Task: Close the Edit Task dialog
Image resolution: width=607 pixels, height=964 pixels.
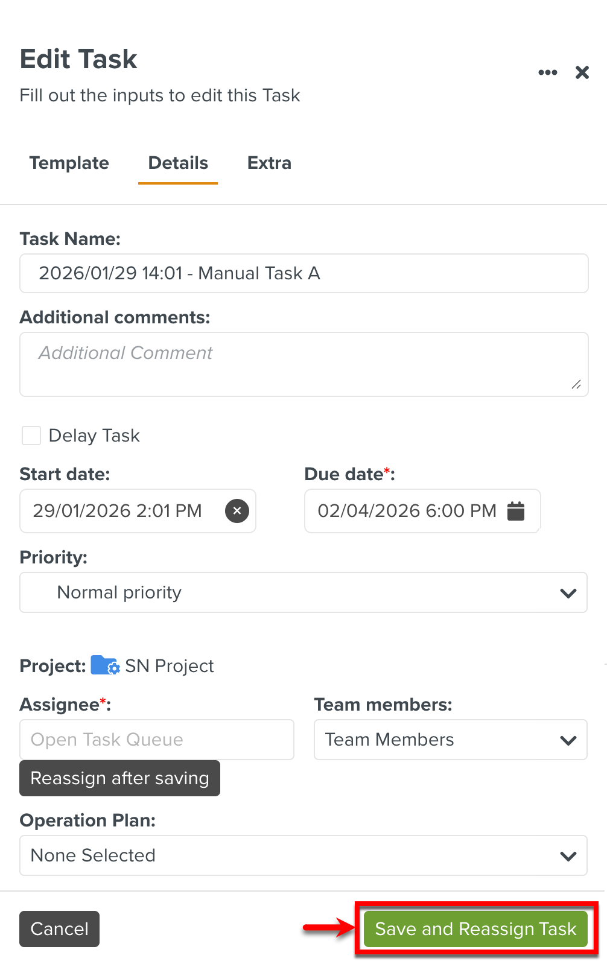Action: 582,72
